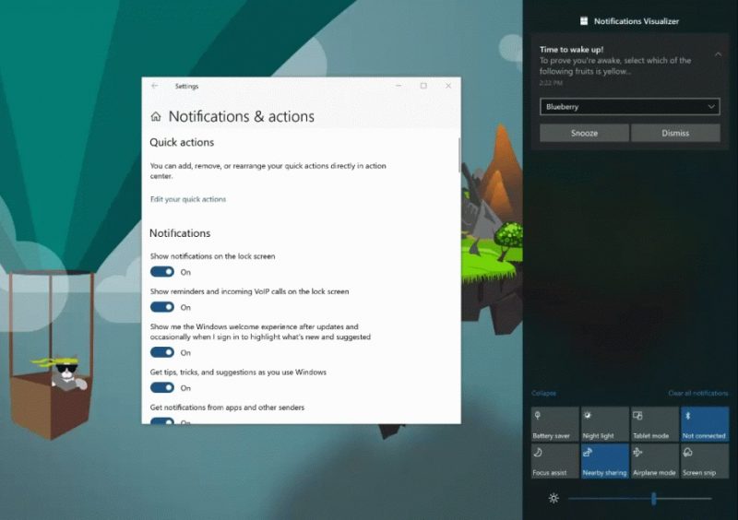Open the Blueberry fruit dropdown
The image size is (738, 520).
630,107
